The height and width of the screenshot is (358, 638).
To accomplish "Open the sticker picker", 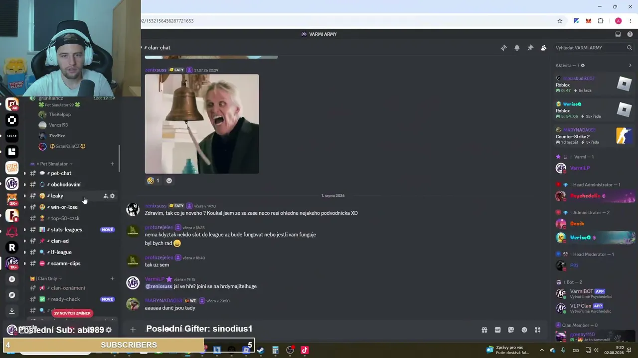I will point(511,330).
